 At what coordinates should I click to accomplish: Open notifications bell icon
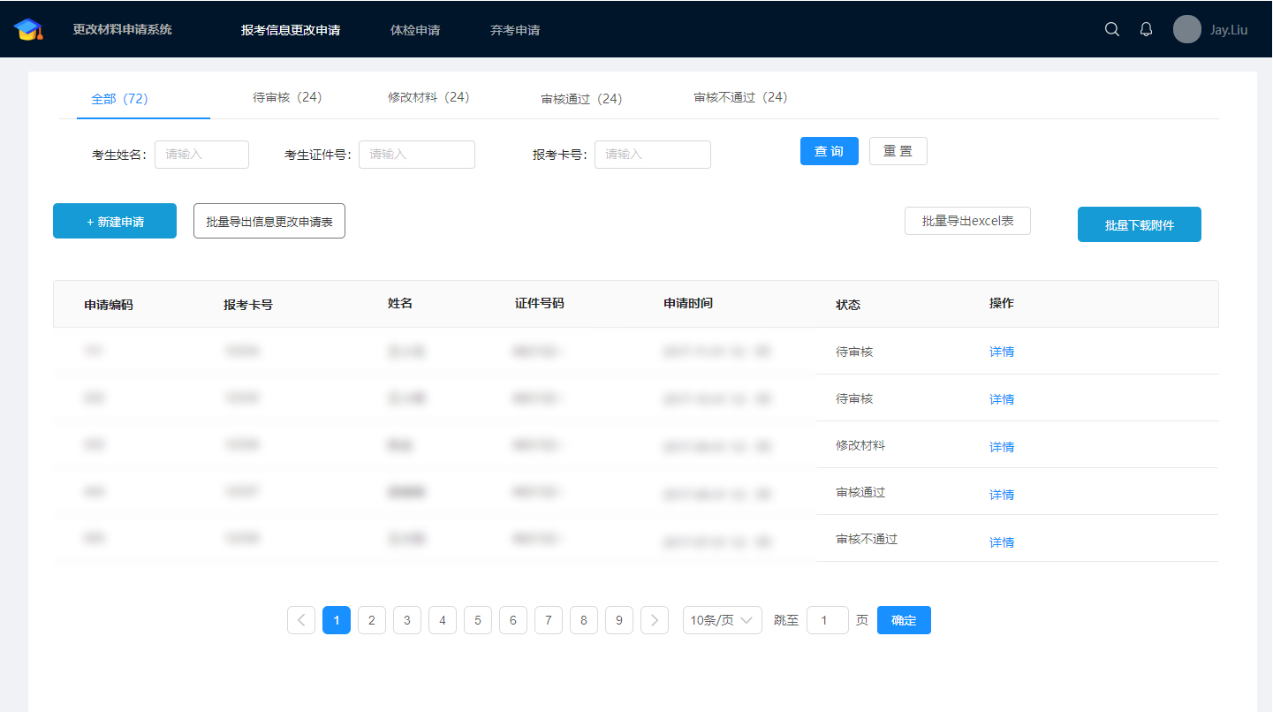pyautogui.click(x=1146, y=29)
